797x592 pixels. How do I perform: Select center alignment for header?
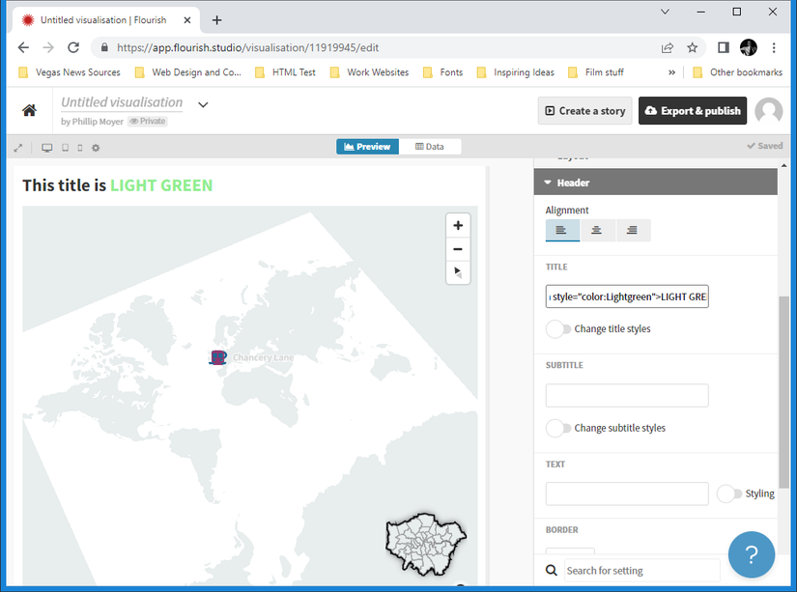597,230
